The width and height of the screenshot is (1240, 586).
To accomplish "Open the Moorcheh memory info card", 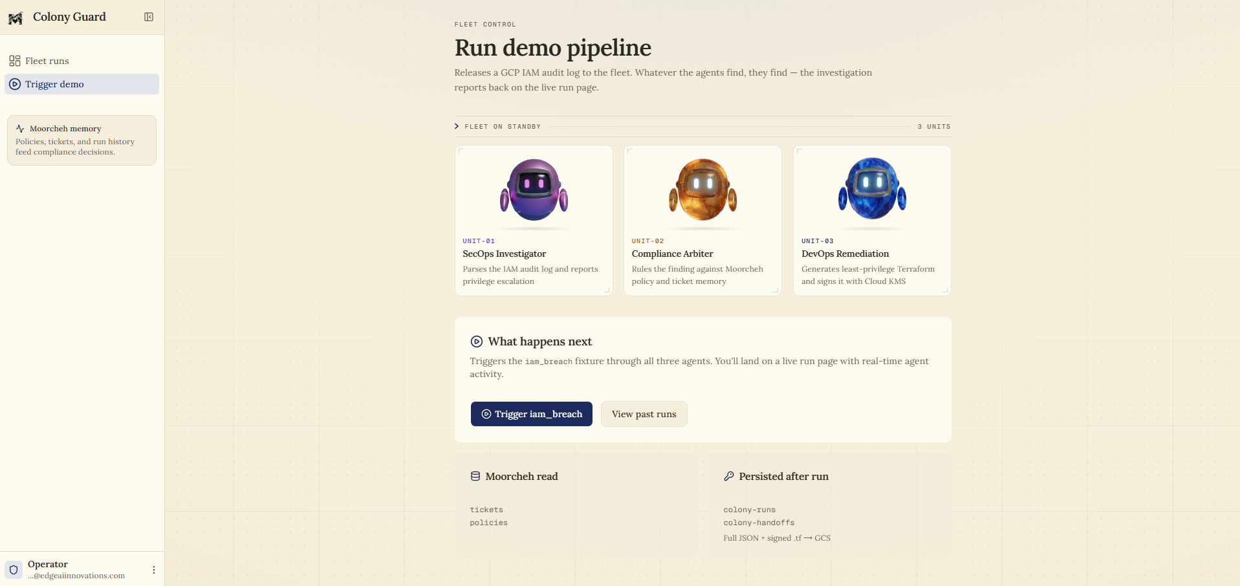I will point(82,140).
